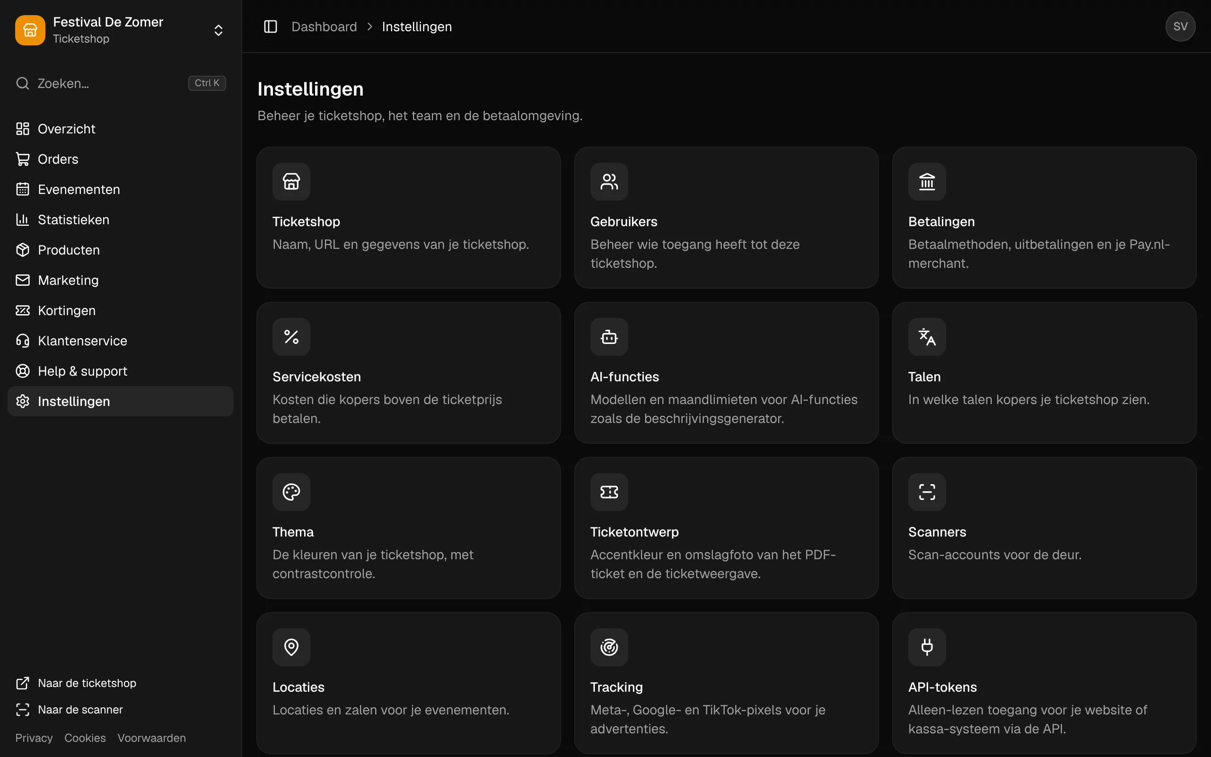Click the Klantenservice headset icon
Image resolution: width=1211 pixels, height=757 pixels.
coord(23,341)
